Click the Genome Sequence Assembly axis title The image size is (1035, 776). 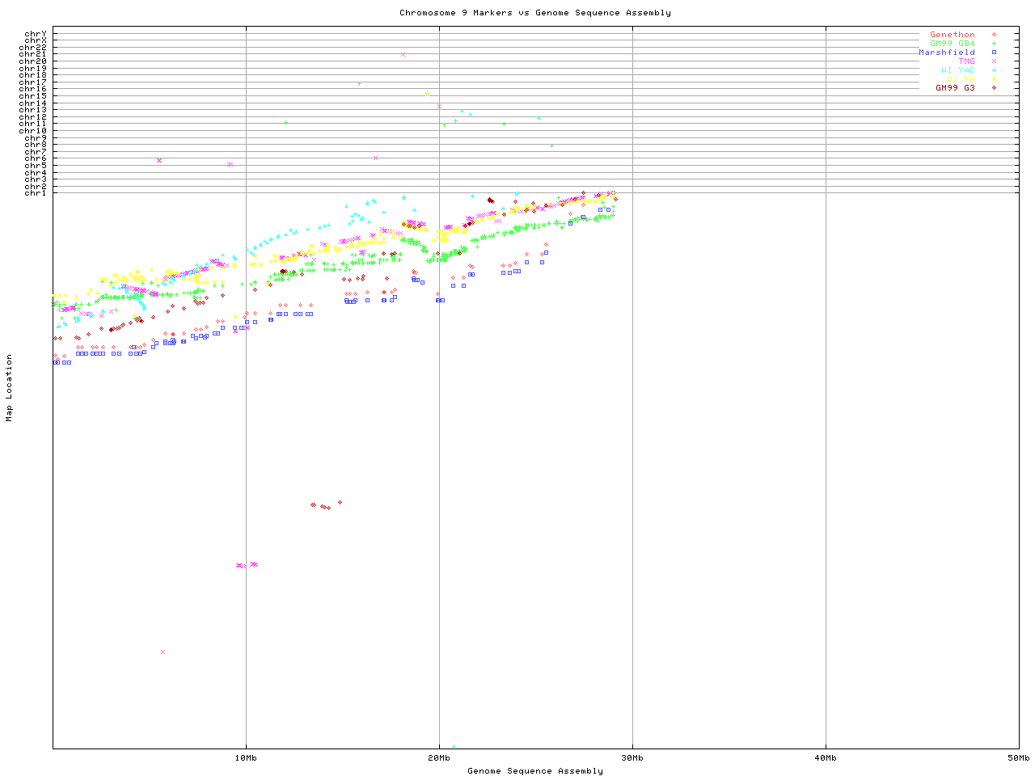pyautogui.click(x=534, y=771)
